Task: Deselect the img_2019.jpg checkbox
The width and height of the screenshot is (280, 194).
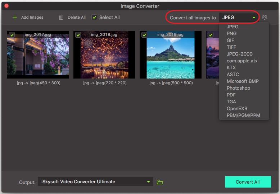Action: pyautogui.click(x=144, y=35)
